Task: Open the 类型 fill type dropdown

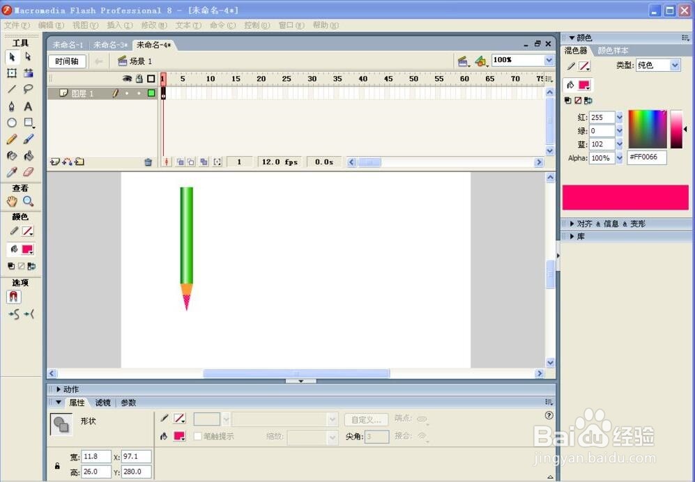Action: tap(675, 65)
